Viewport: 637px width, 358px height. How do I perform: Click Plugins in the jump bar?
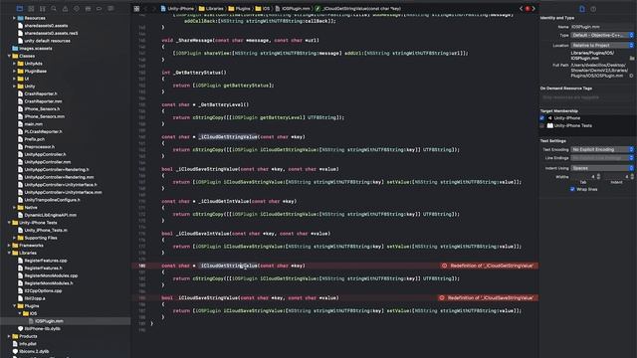coord(240,9)
